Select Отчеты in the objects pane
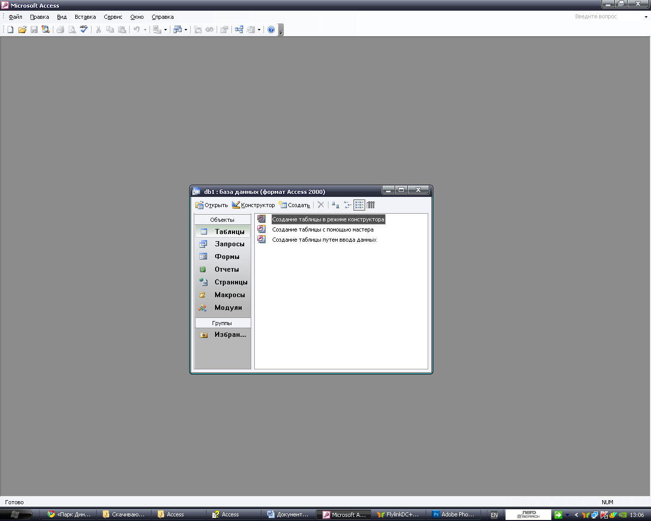 [x=223, y=270]
